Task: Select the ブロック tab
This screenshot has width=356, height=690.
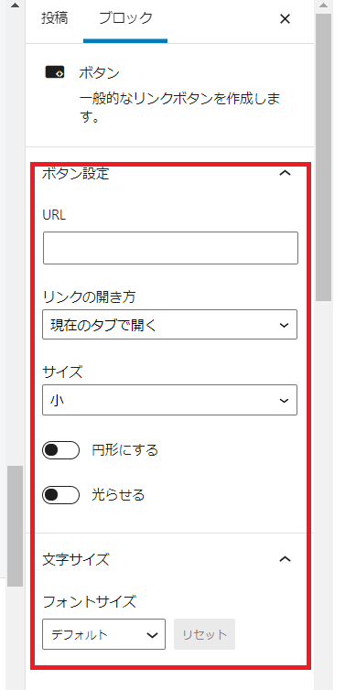Action: (x=125, y=18)
